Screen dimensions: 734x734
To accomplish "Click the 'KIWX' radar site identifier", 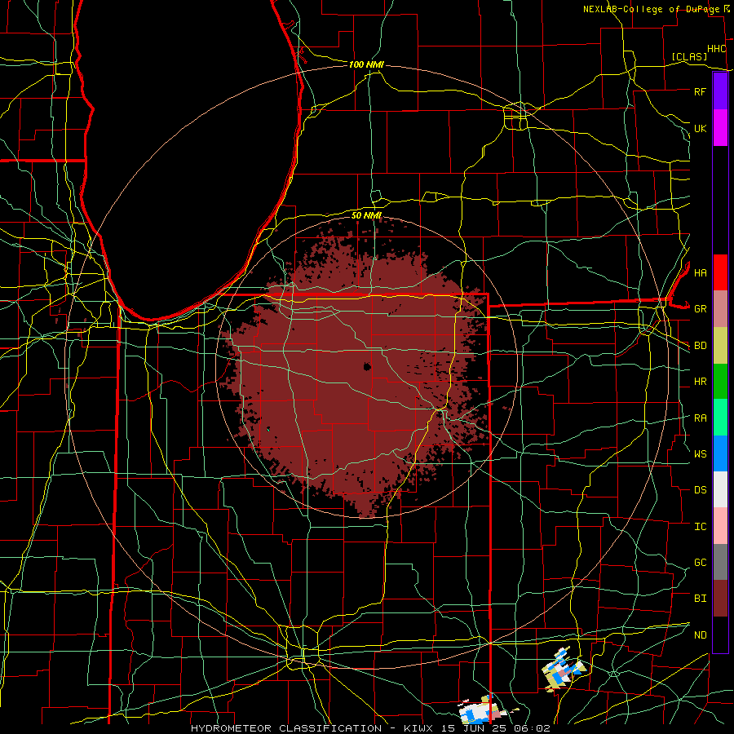I will (x=418, y=728).
